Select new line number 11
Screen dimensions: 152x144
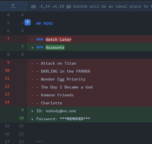(21, 126)
